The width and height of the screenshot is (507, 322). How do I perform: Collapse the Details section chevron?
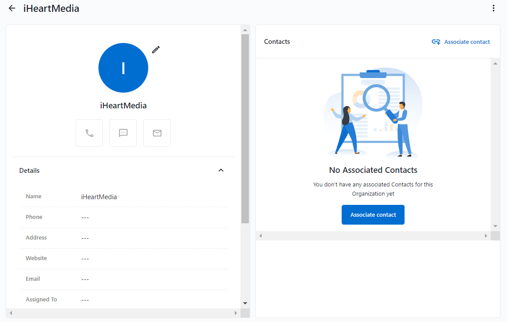221,170
